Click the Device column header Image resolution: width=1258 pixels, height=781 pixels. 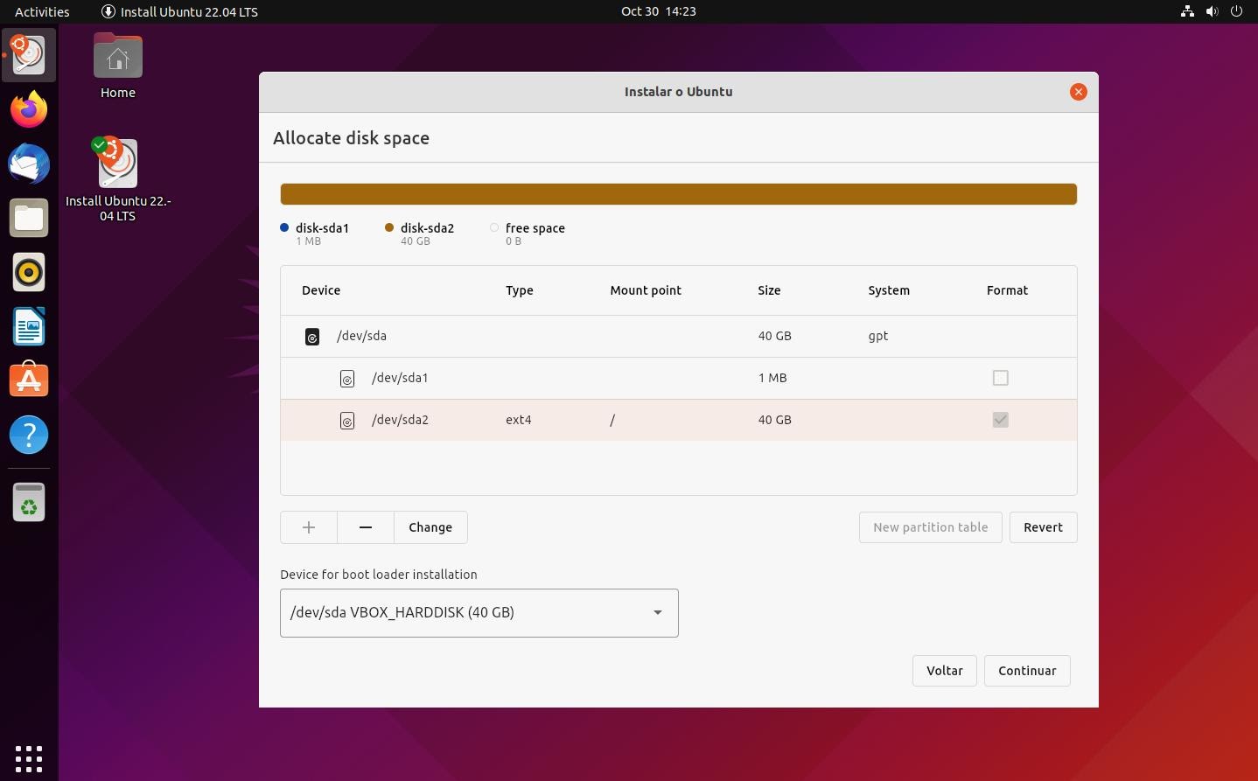point(321,290)
